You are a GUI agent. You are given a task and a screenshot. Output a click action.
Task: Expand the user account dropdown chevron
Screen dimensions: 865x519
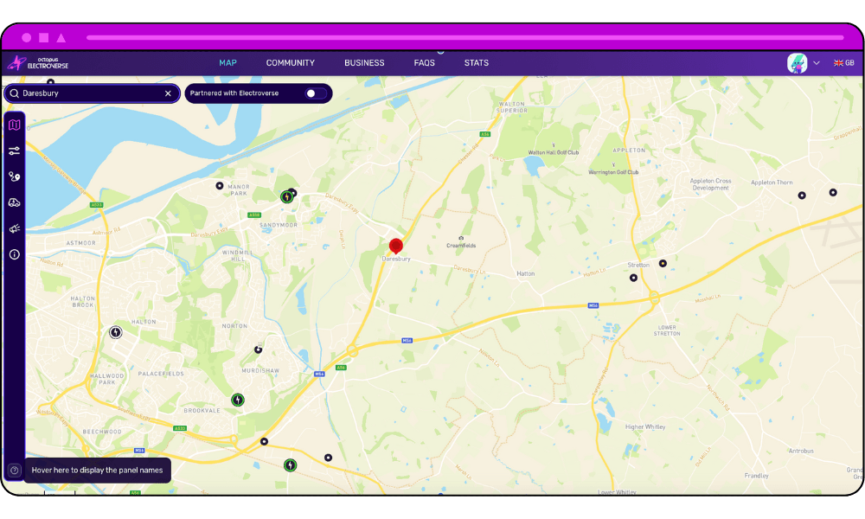816,62
